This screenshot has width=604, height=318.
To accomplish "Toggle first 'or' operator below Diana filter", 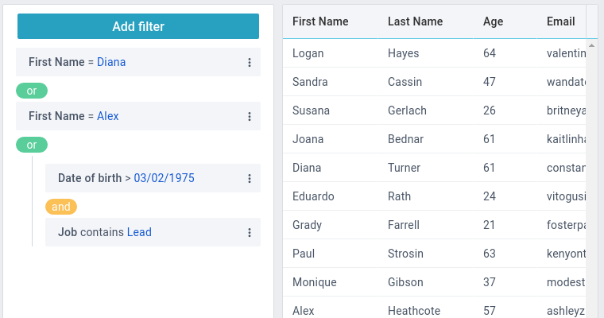I will [32, 91].
